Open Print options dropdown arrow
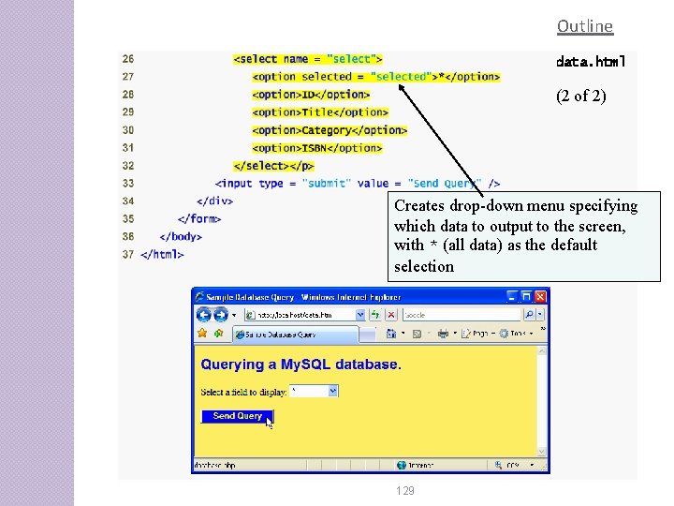674x506 pixels. click(455, 334)
